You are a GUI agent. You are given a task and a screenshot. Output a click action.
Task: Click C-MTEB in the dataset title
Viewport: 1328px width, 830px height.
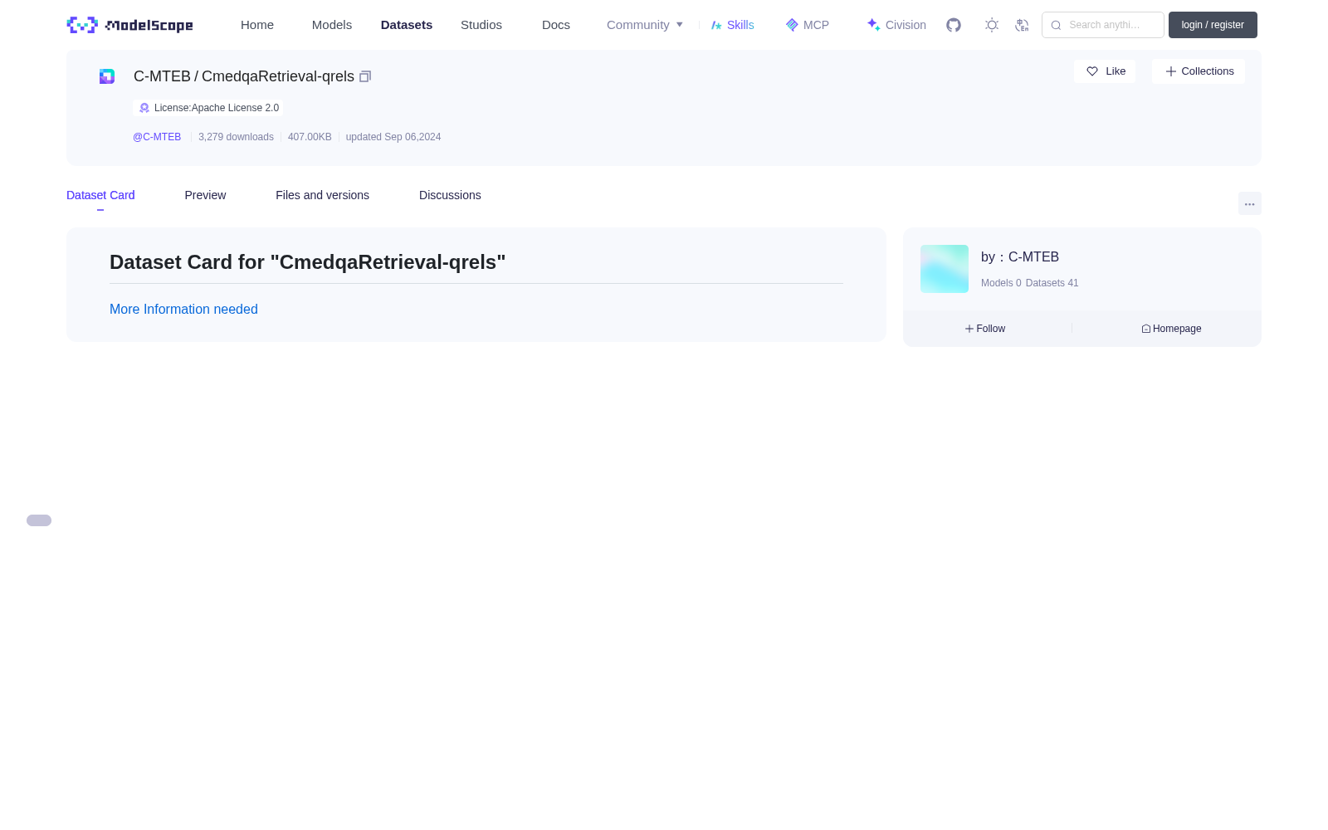click(162, 76)
